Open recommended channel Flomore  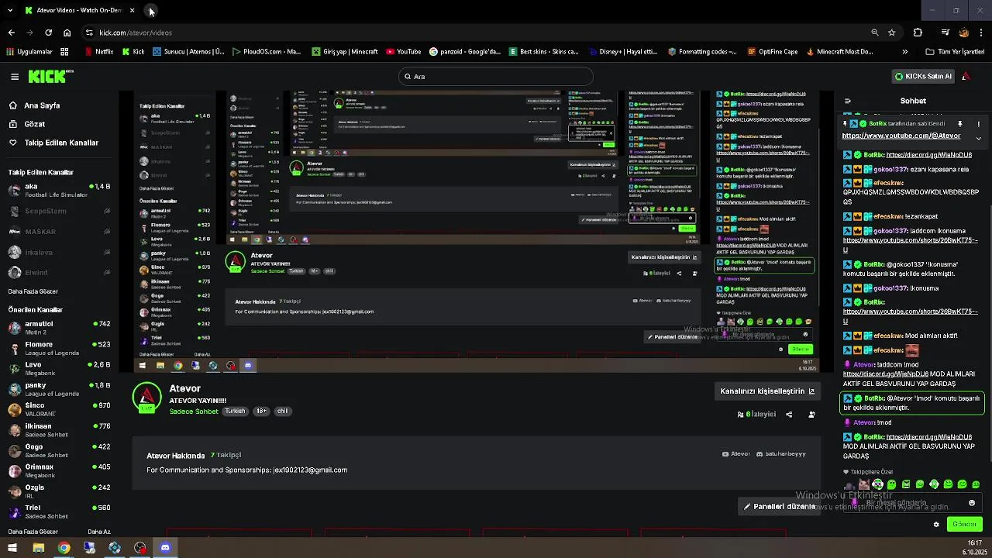click(59, 347)
